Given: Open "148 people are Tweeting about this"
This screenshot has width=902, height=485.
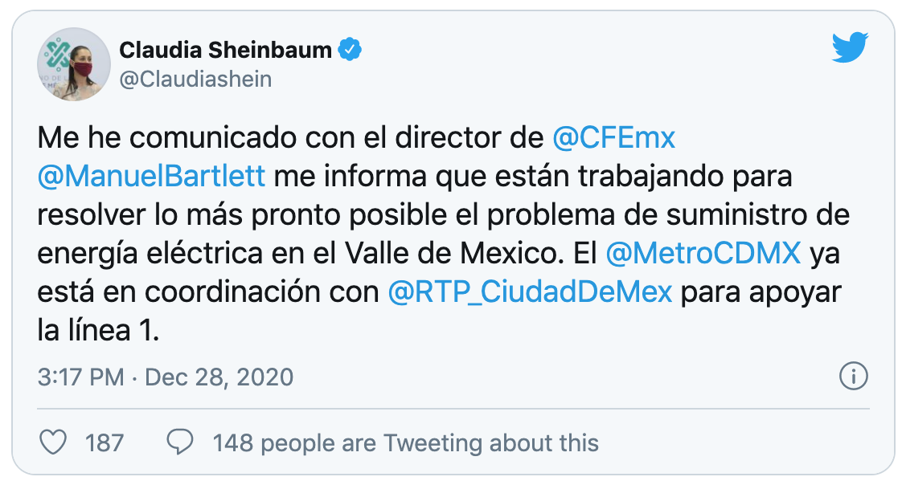Looking at the screenshot, I should [405, 442].
